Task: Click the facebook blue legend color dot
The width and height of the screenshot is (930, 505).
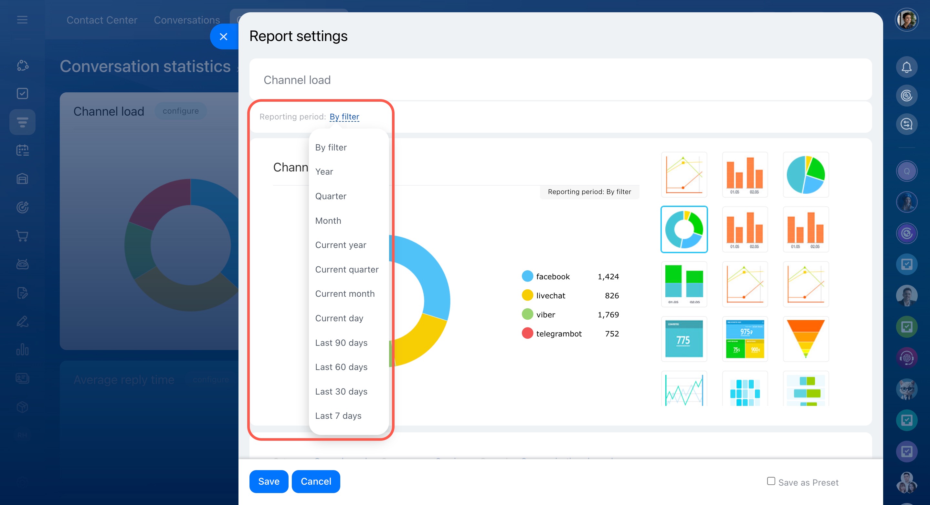Action: pos(527,276)
